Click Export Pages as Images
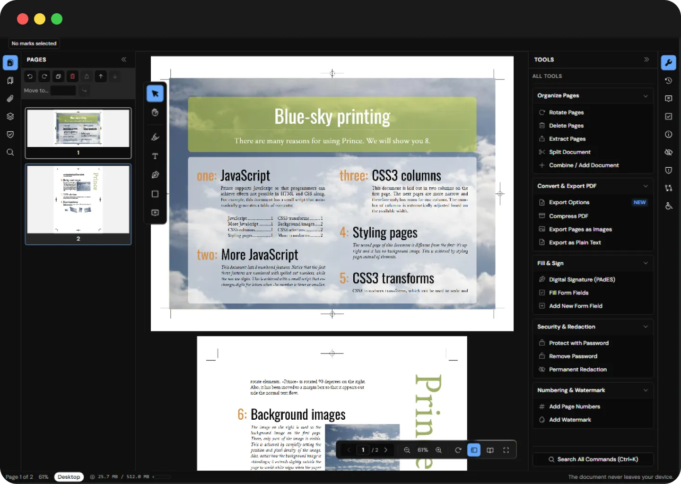 [x=593, y=229]
